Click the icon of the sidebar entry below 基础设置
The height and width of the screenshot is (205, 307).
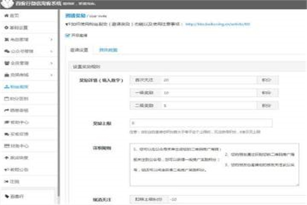[7, 39]
